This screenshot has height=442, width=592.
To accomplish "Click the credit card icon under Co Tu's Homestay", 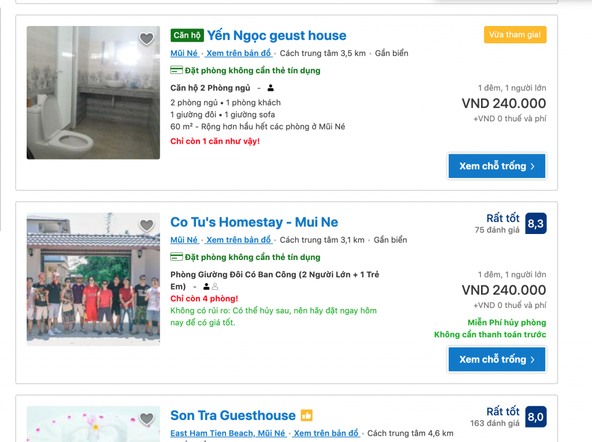I will coord(176,257).
